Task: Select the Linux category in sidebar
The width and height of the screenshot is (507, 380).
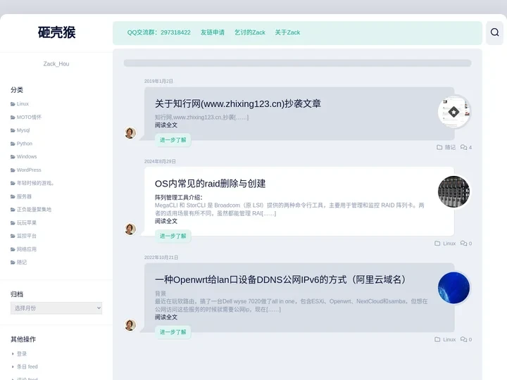Action: [x=23, y=103]
